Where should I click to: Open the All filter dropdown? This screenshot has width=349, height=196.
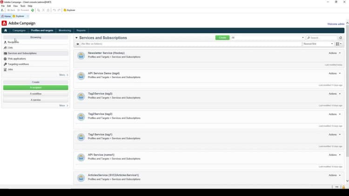(x=268, y=38)
